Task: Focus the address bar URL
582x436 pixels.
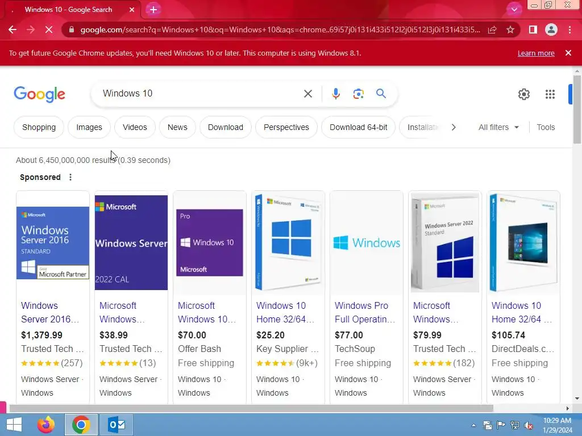Action: (280, 30)
